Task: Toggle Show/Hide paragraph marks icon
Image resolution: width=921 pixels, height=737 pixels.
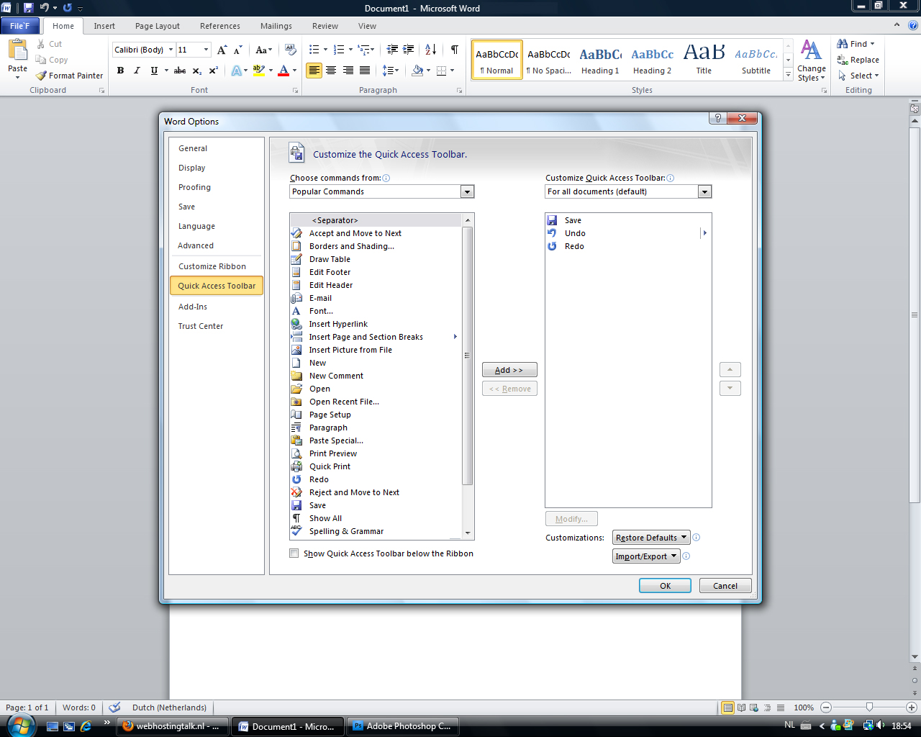Action: coord(455,50)
